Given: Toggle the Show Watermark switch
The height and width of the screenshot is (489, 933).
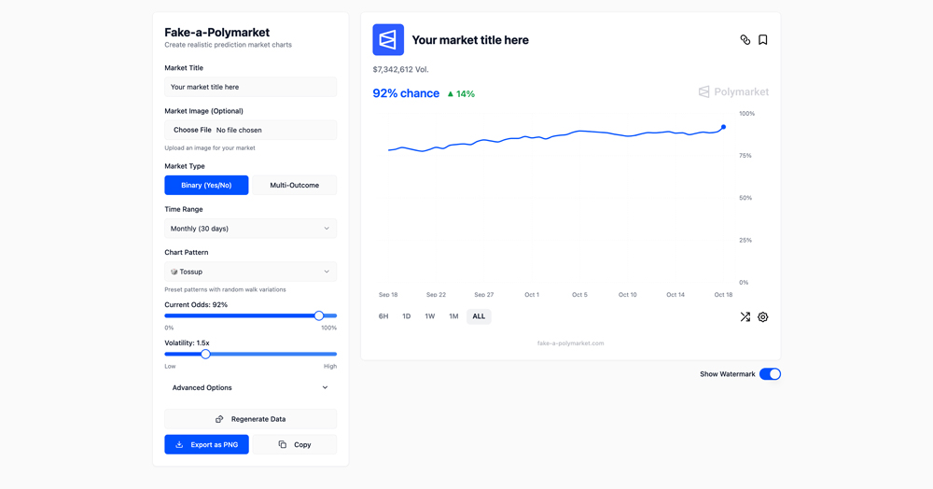Looking at the screenshot, I should point(770,374).
